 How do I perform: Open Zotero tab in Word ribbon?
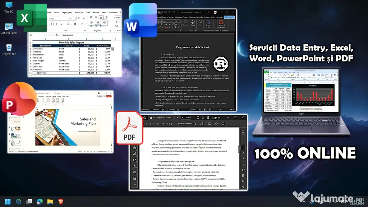pyautogui.click(x=207, y=17)
